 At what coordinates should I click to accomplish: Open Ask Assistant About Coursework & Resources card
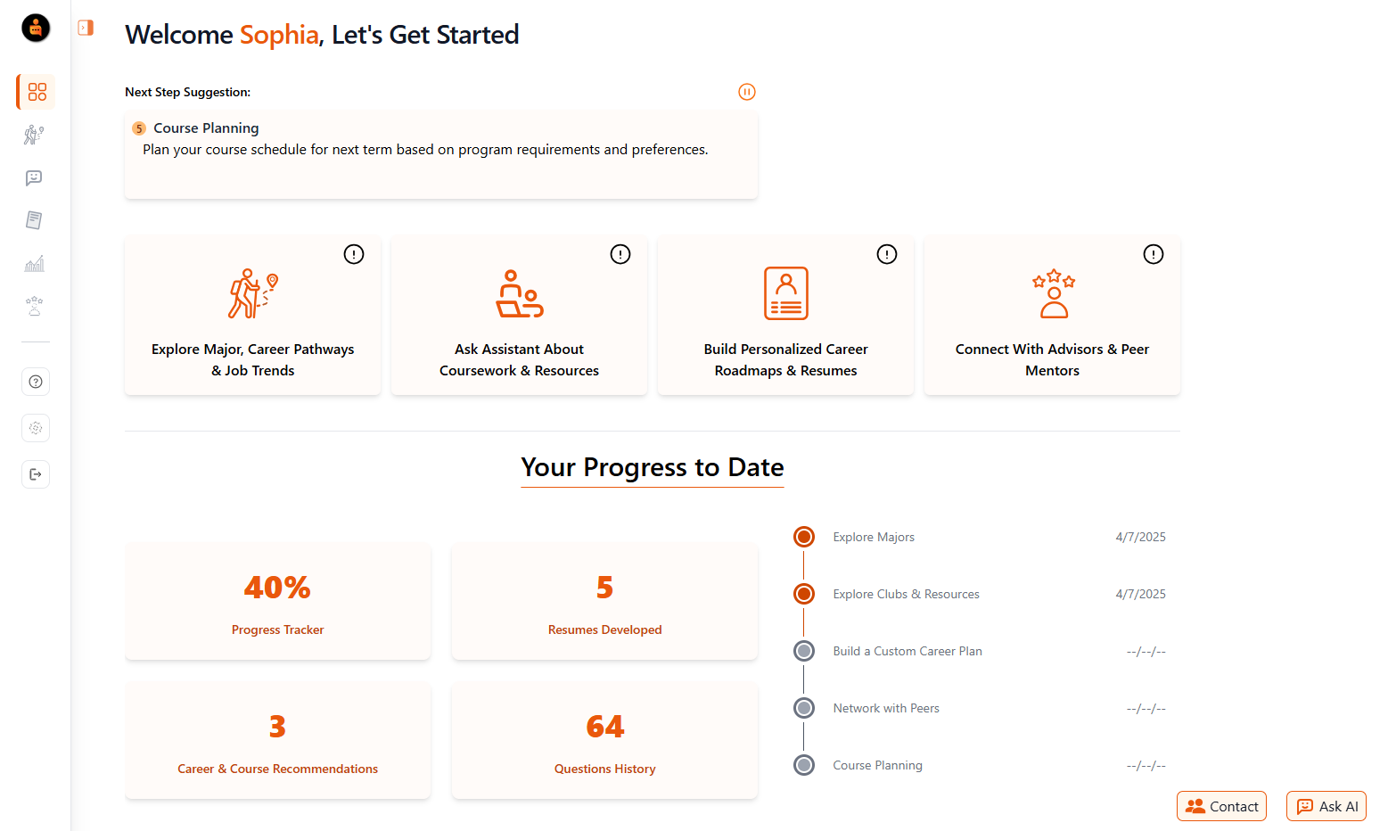(x=519, y=316)
